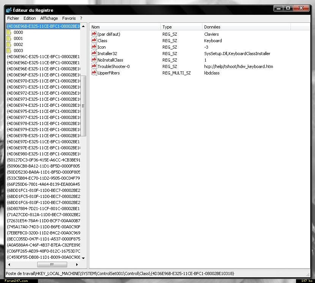Select the TroubleShooter-0 value name
Screen dimensions: 315x283
click(x=113, y=66)
